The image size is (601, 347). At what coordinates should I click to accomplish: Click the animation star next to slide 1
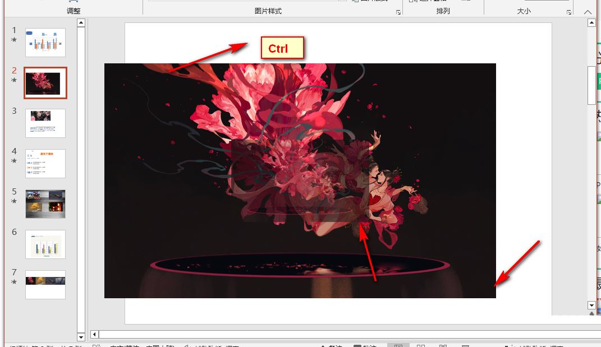click(x=15, y=40)
